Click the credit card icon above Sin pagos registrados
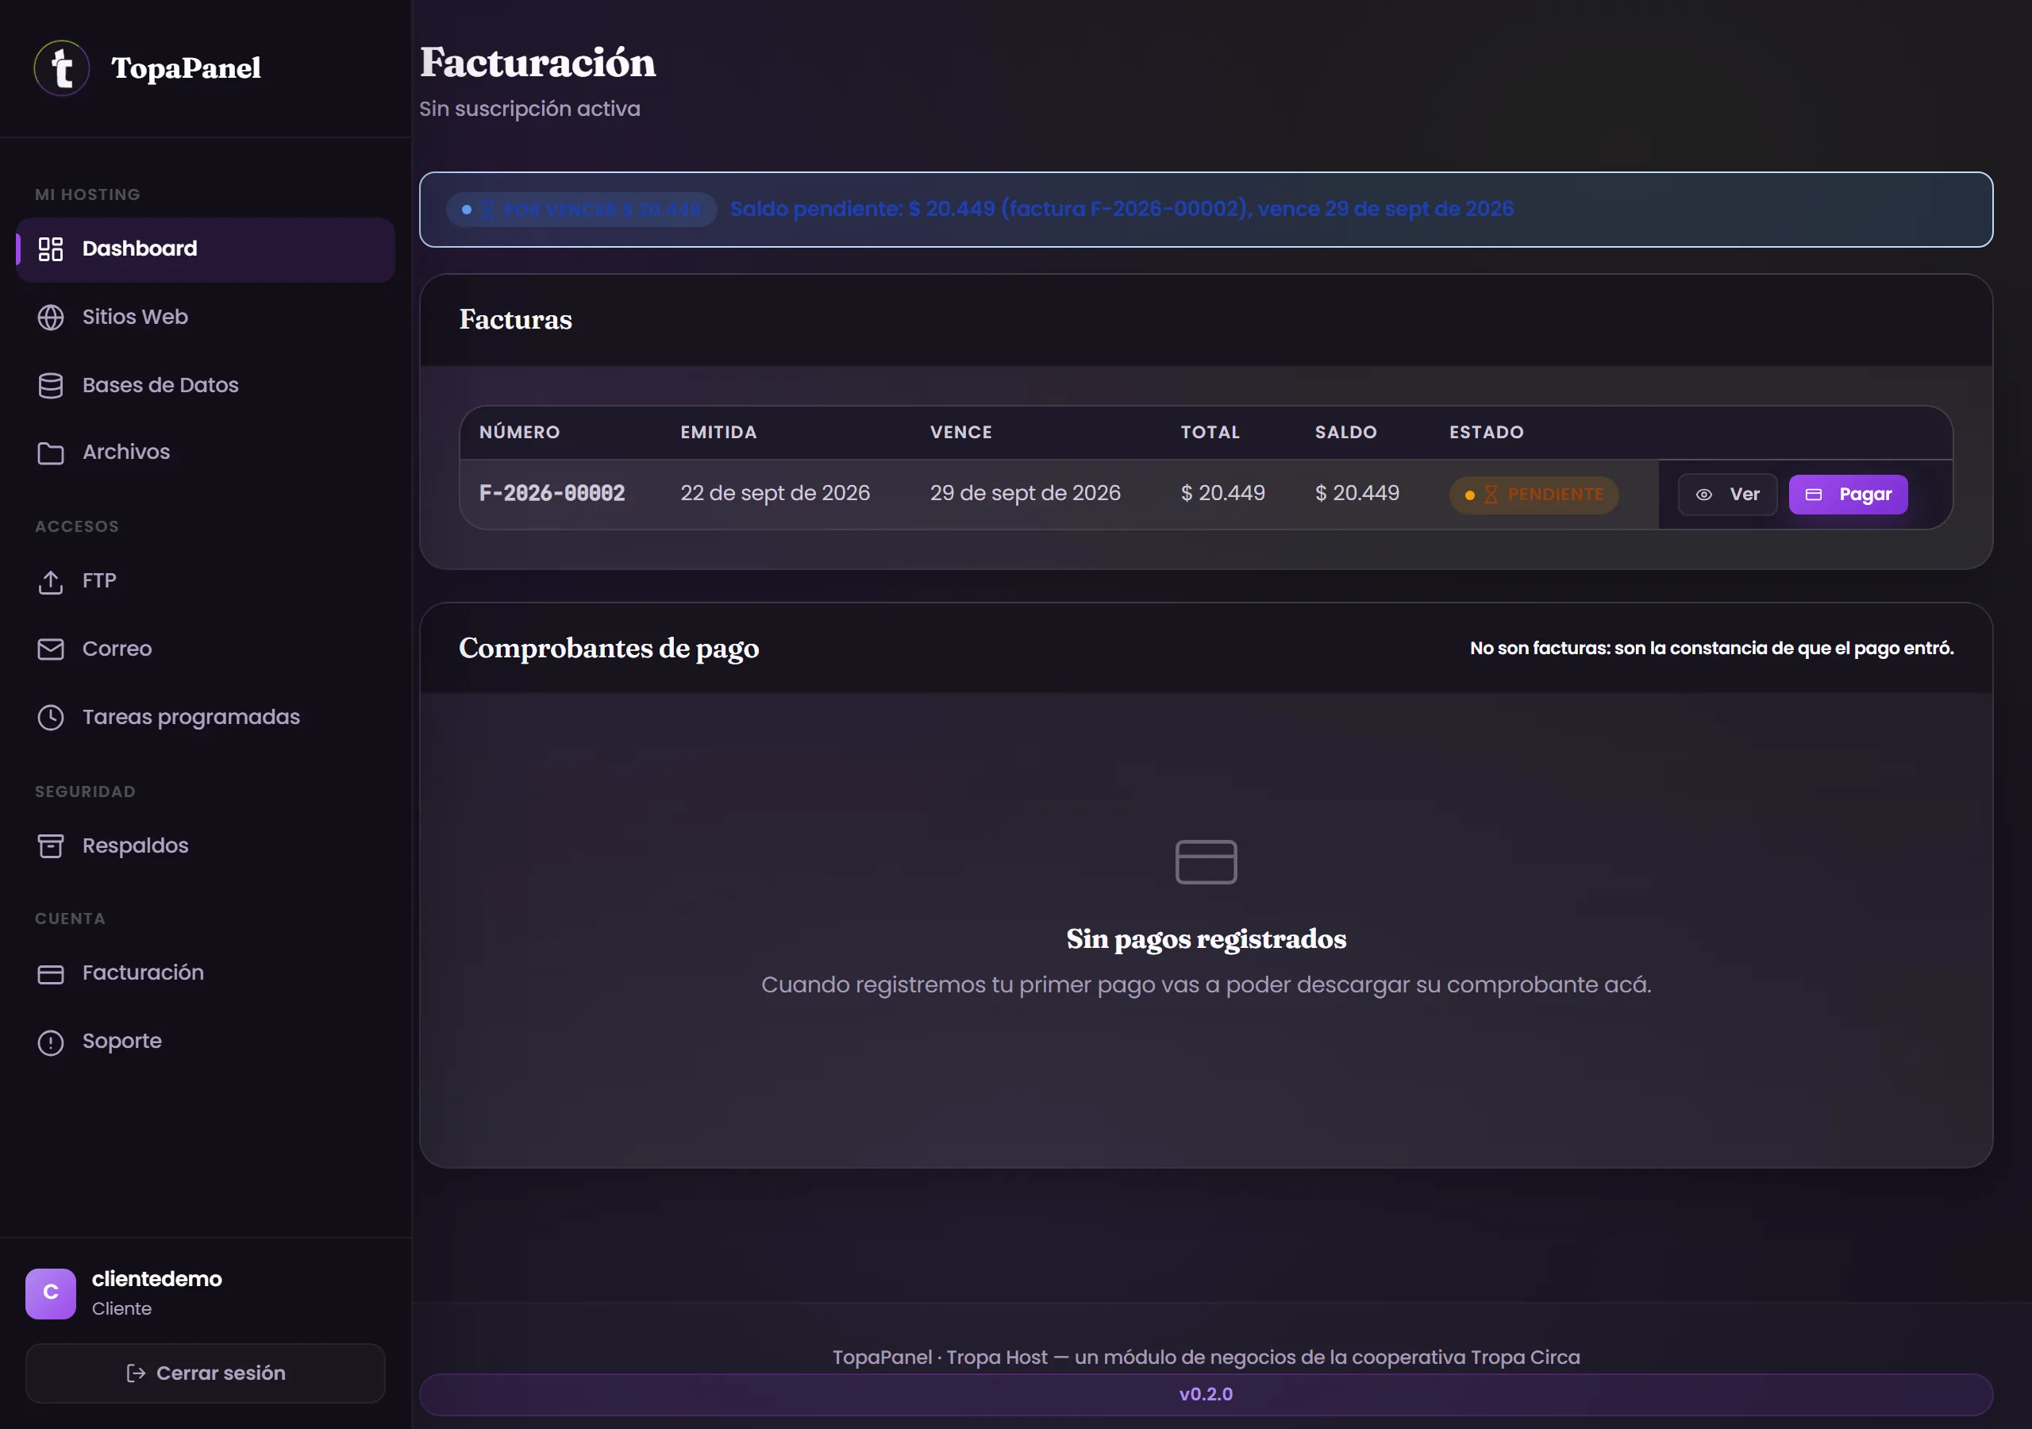This screenshot has width=2032, height=1429. click(1206, 861)
